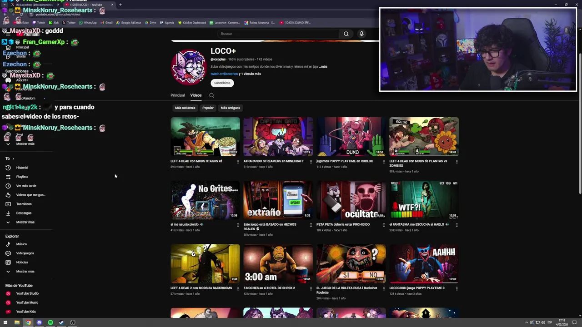582x327 pixels.
Task: Open Chrome from the taskbar
Action: point(28,322)
